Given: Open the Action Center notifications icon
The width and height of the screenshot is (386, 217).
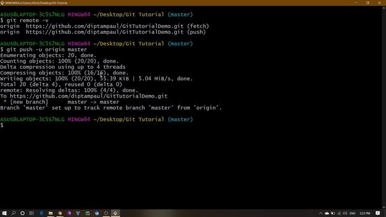Looking at the screenshot, I should pyautogui.click(x=378, y=213).
